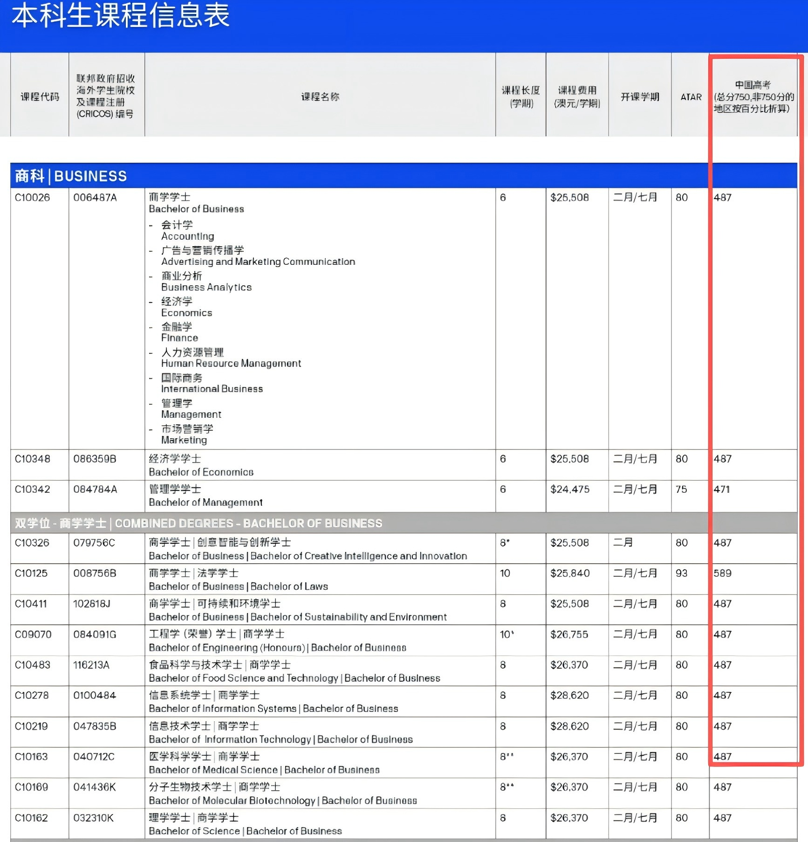Click course code C10483
Image resolution: width=808 pixels, height=842 pixels.
[32, 665]
